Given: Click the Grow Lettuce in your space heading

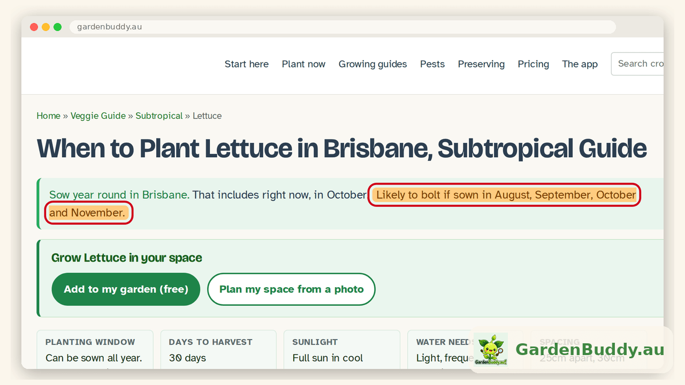Looking at the screenshot, I should [127, 258].
